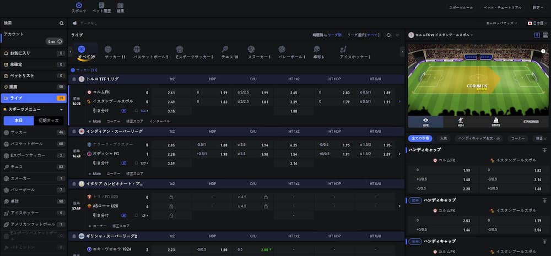
Task: Open the H2H view under the pitch
Action: click(461, 122)
